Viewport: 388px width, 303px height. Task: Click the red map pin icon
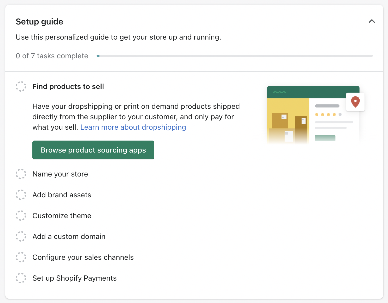[355, 102]
